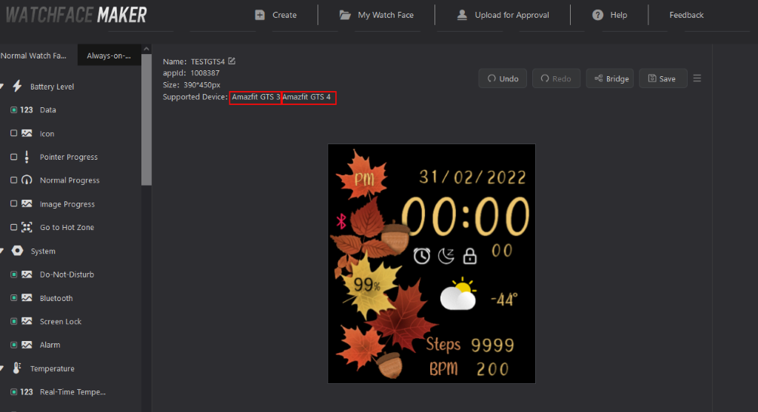Click the sidebar vertical scrollbar thumb
Image resolution: width=758 pixels, height=412 pixels.
pos(147,119)
